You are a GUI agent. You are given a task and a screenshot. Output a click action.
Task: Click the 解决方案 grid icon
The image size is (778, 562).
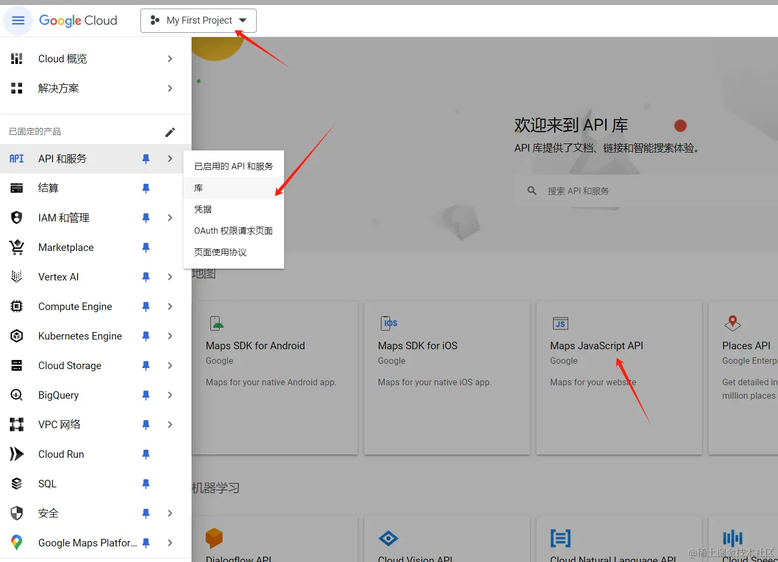coord(17,88)
